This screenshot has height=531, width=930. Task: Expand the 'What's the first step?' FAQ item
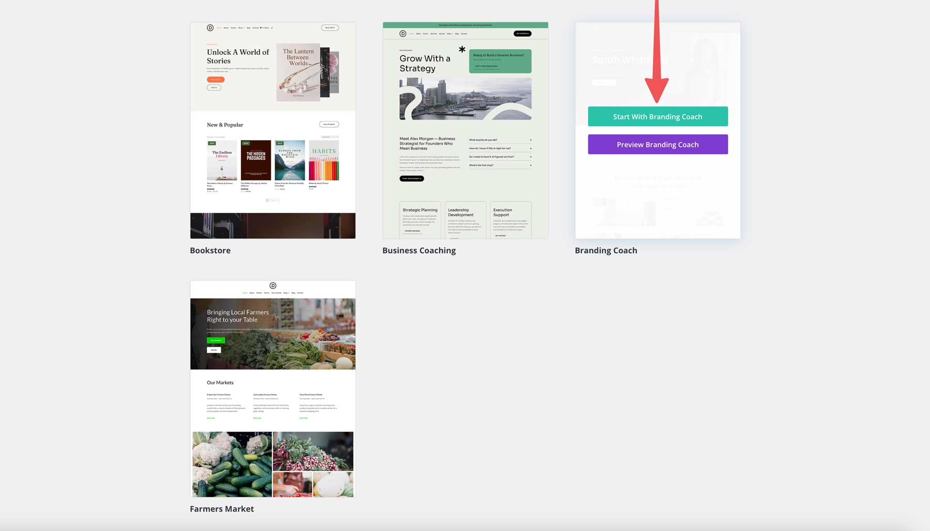click(500, 165)
